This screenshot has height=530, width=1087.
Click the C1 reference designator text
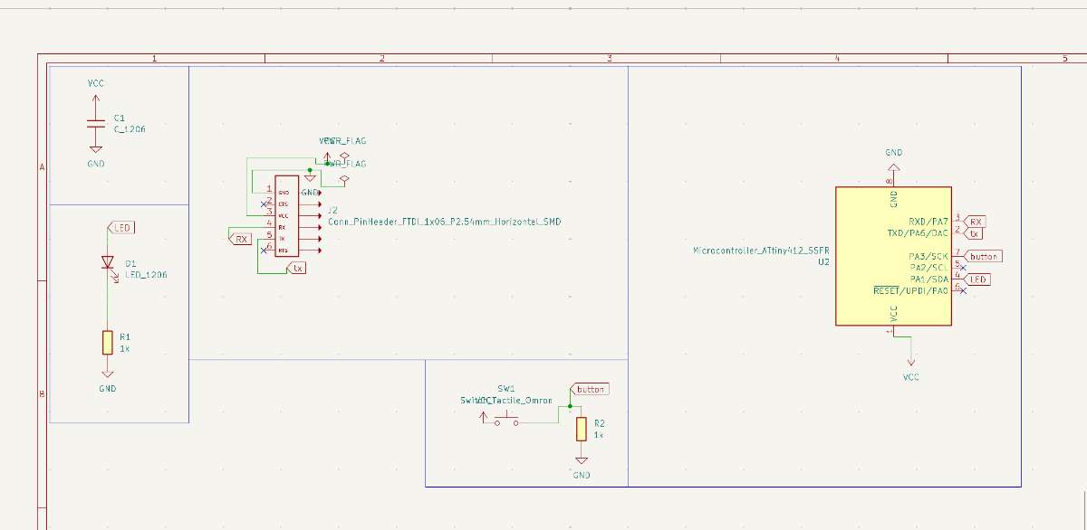pyautogui.click(x=120, y=118)
